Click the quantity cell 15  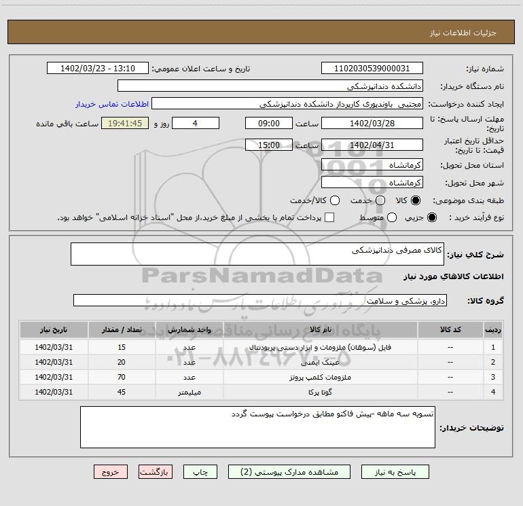[122, 347]
